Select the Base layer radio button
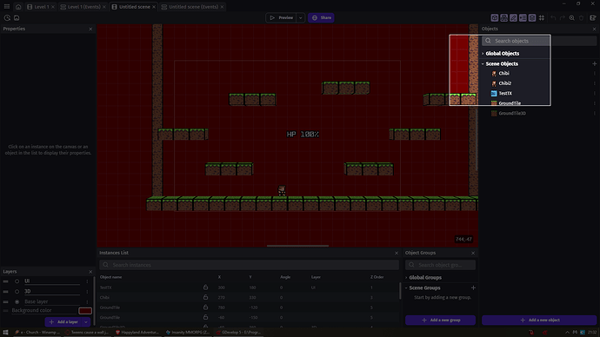600x337 pixels. tap(17, 302)
